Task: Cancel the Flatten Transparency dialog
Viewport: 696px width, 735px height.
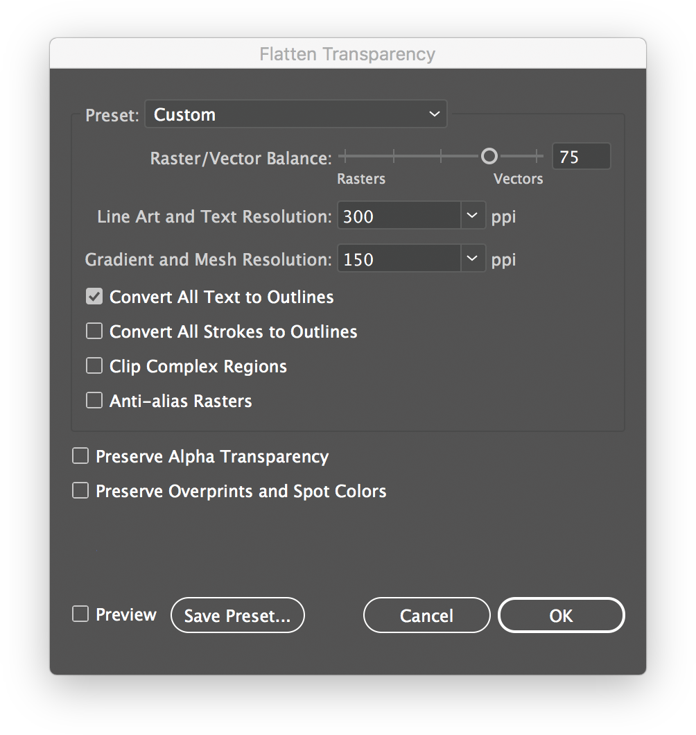Action: [x=426, y=615]
